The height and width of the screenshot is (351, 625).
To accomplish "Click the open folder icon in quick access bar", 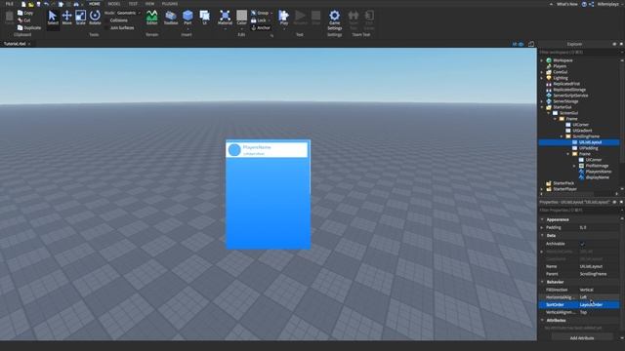I will tap(31, 4).
